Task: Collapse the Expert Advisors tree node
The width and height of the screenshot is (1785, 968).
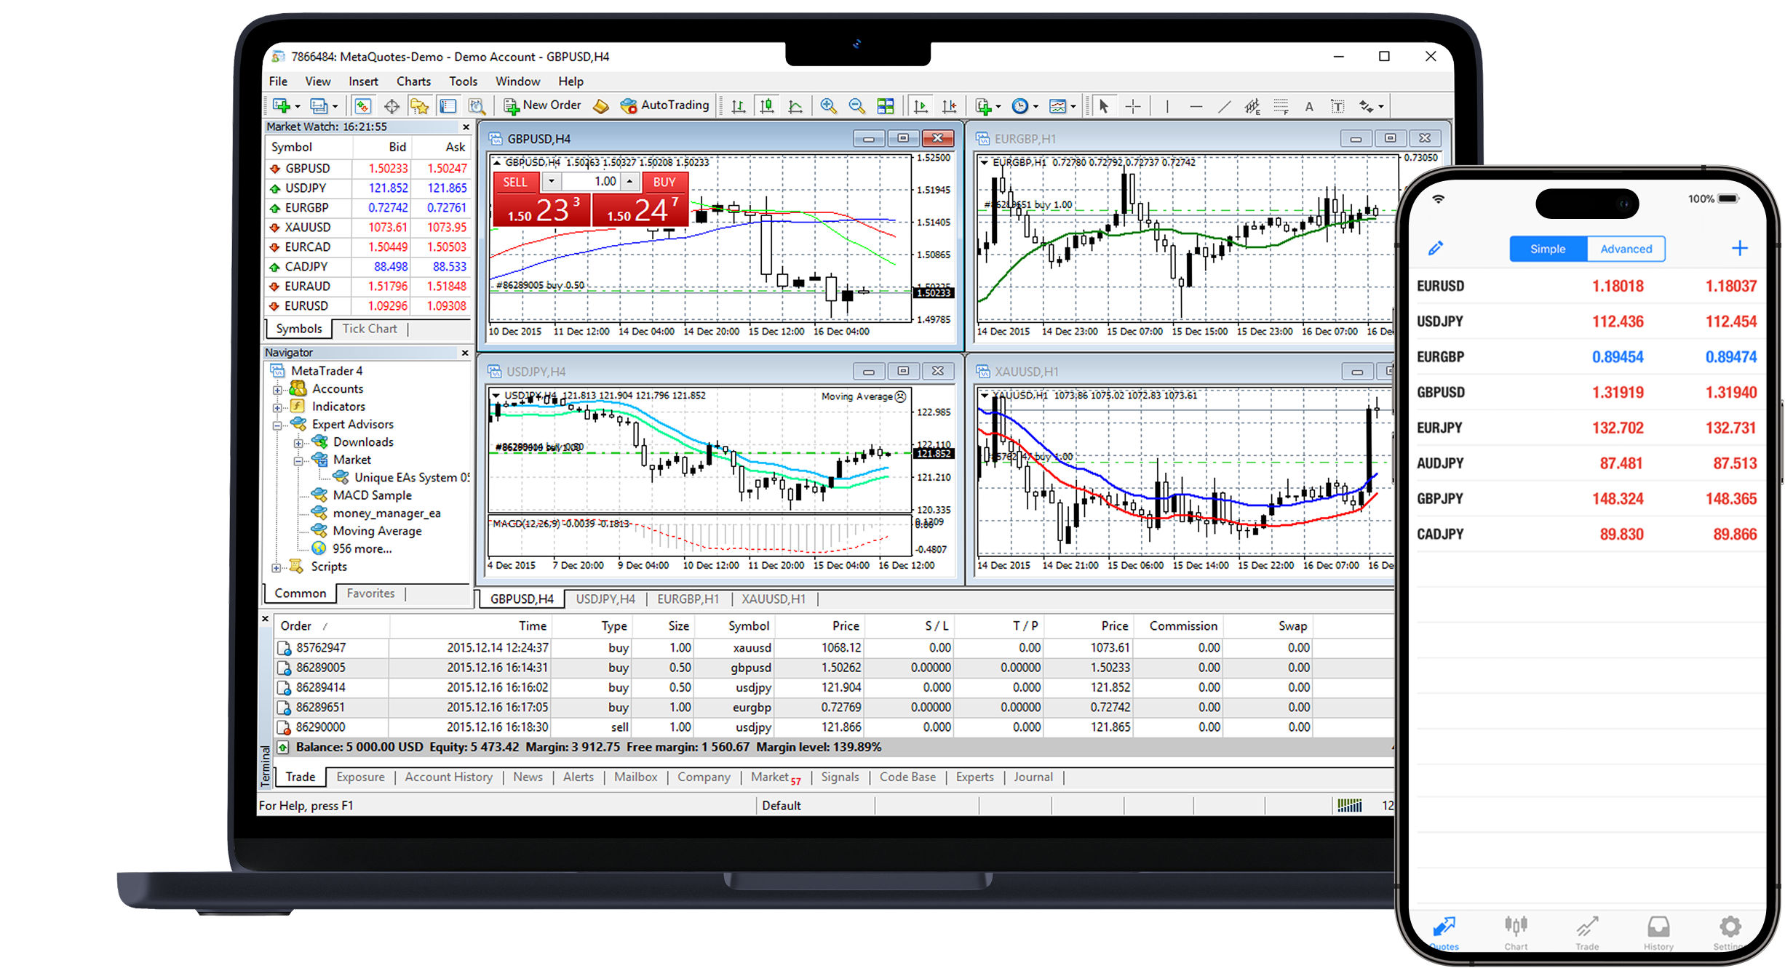Action: coord(277,425)
